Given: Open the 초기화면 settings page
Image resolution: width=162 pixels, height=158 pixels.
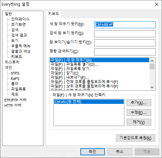Looking at the screenshot, I should [x=18, y=25].
